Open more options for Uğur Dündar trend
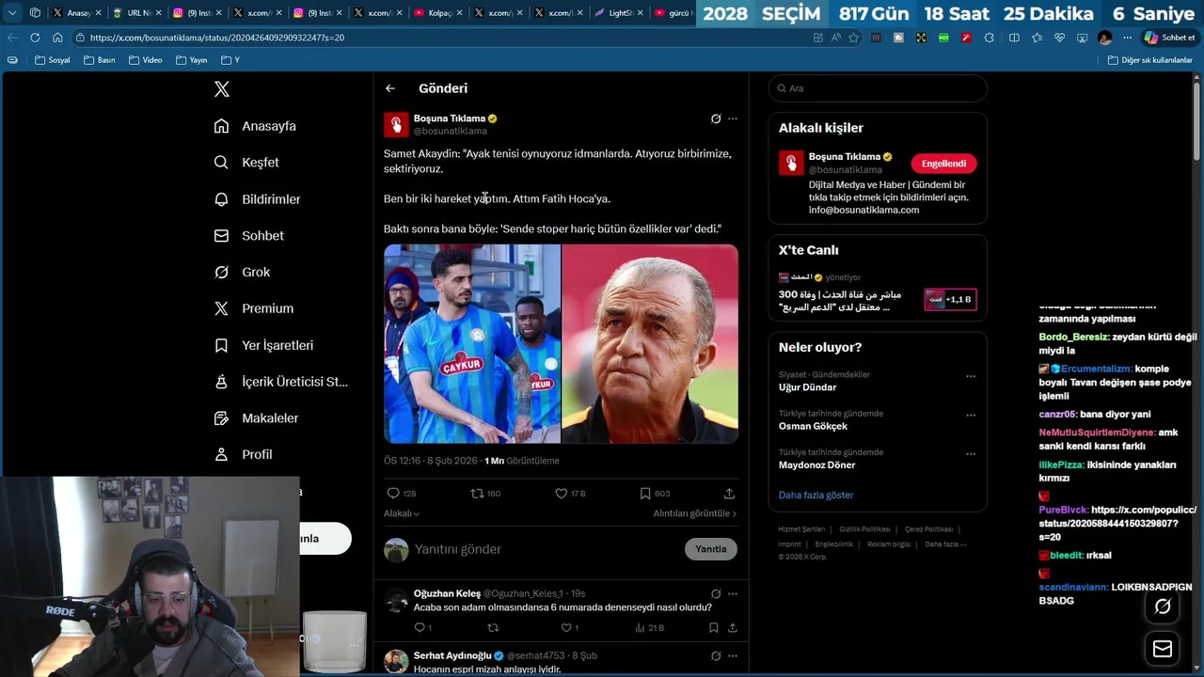1204x677 pixels. tap(971, 376)
